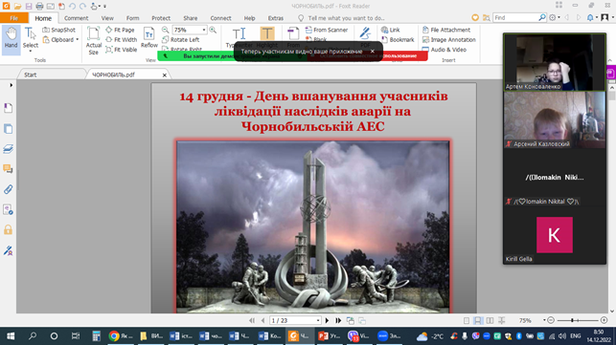Click zoom out minus in status bar
616x345 pixels.
pyautogui.click(x=551, y=320)
